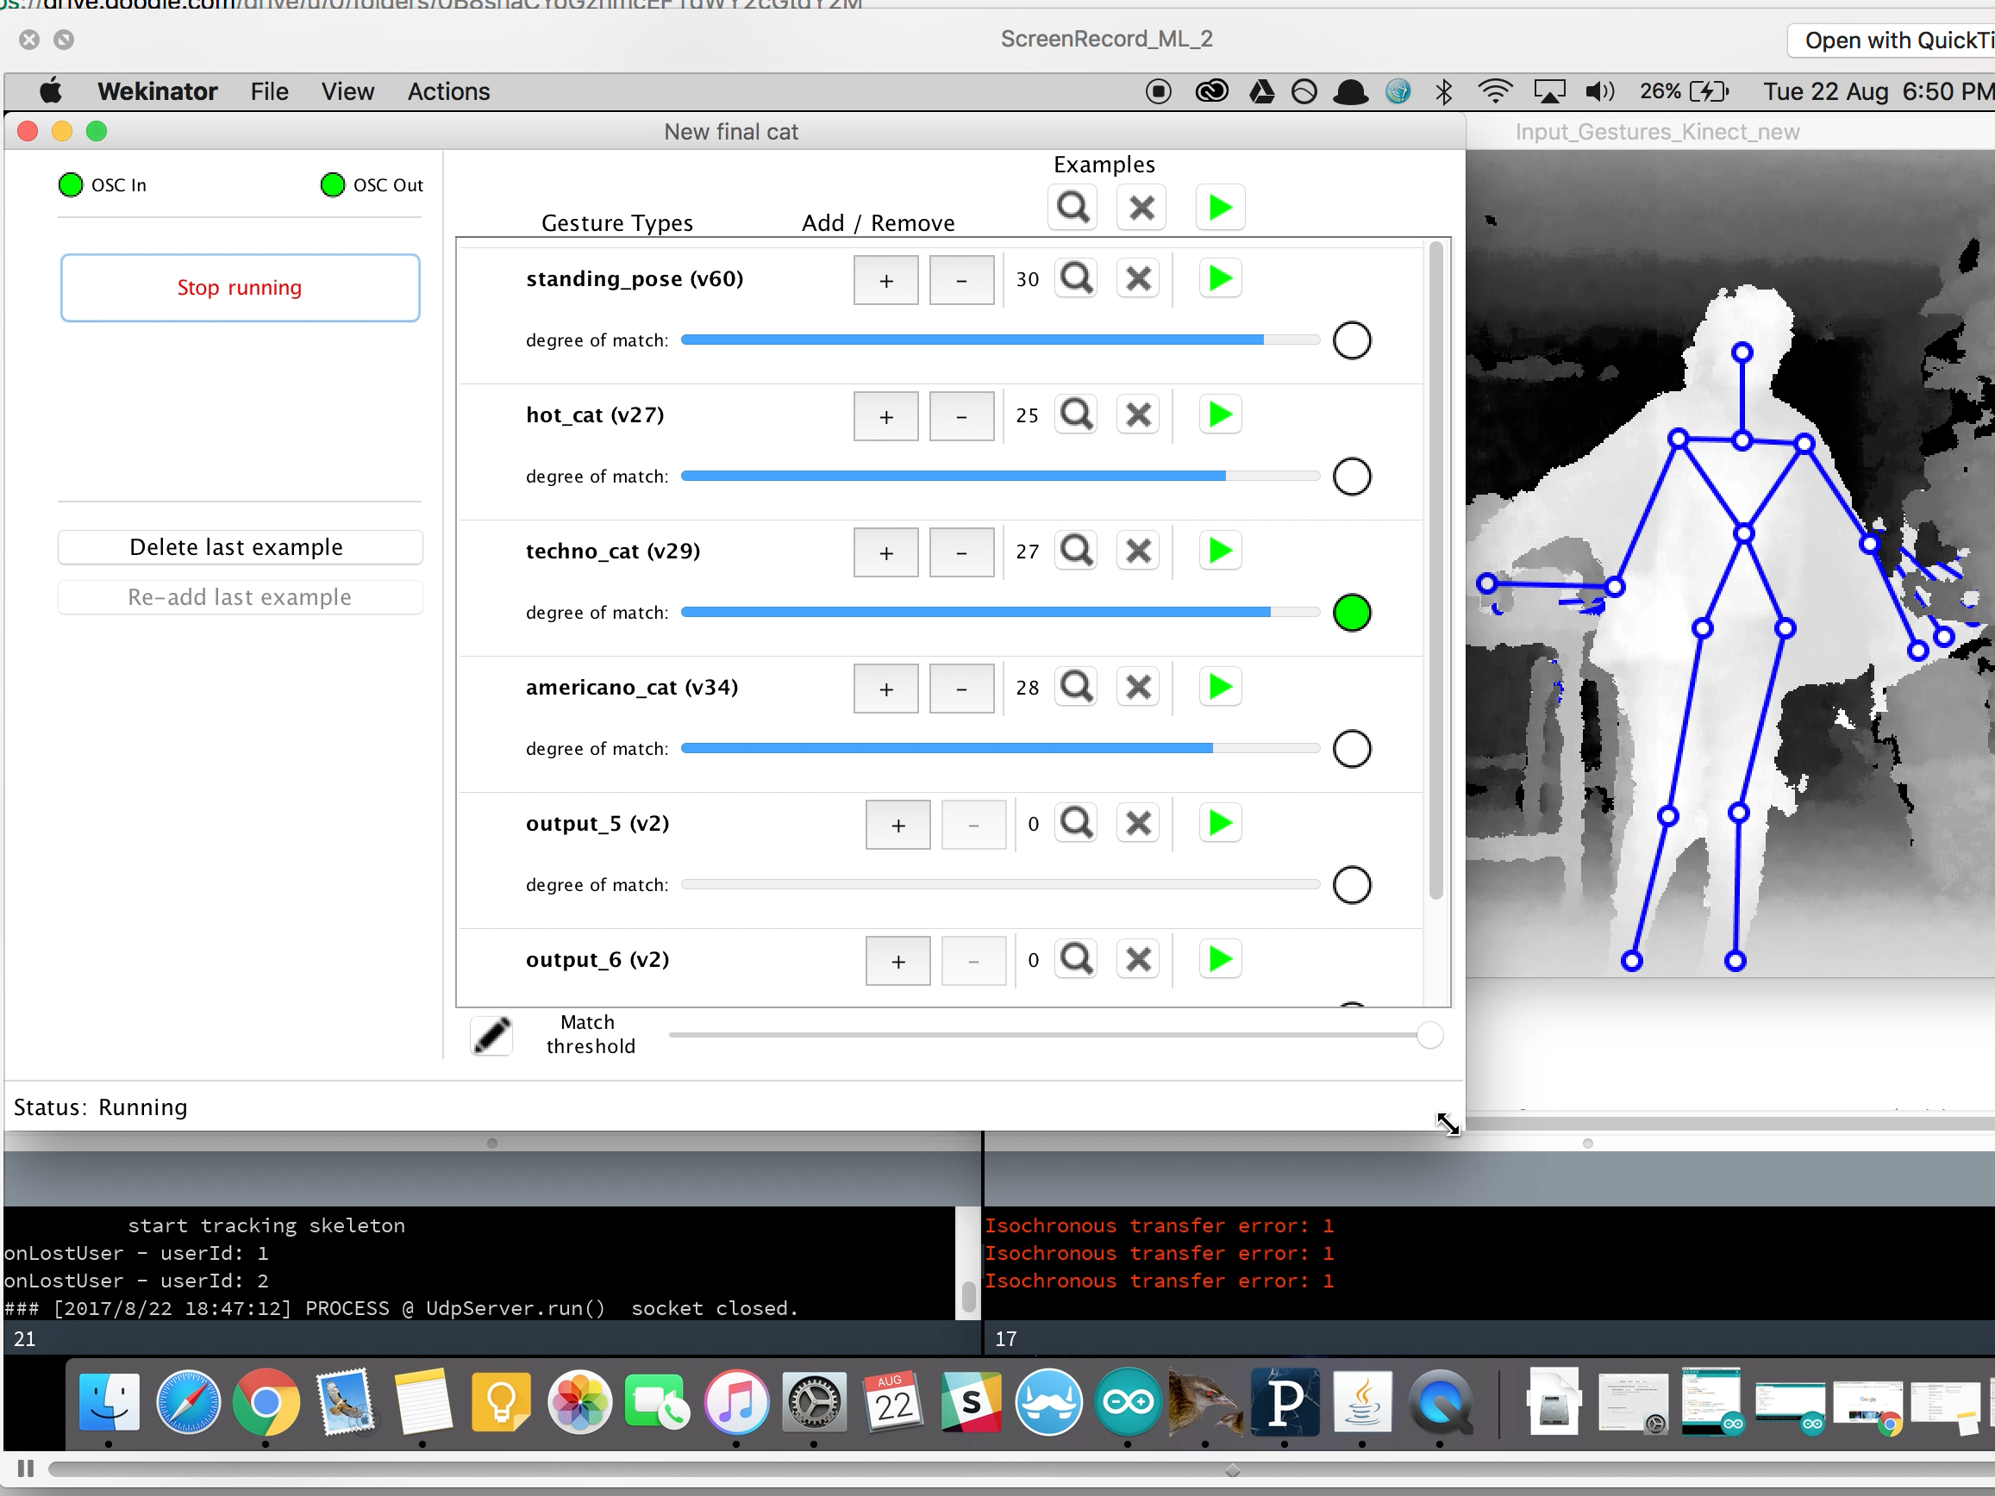Click the window resize grip at bottom right
This screenshot has width=1995, height=1496.
(1447, 1125)
